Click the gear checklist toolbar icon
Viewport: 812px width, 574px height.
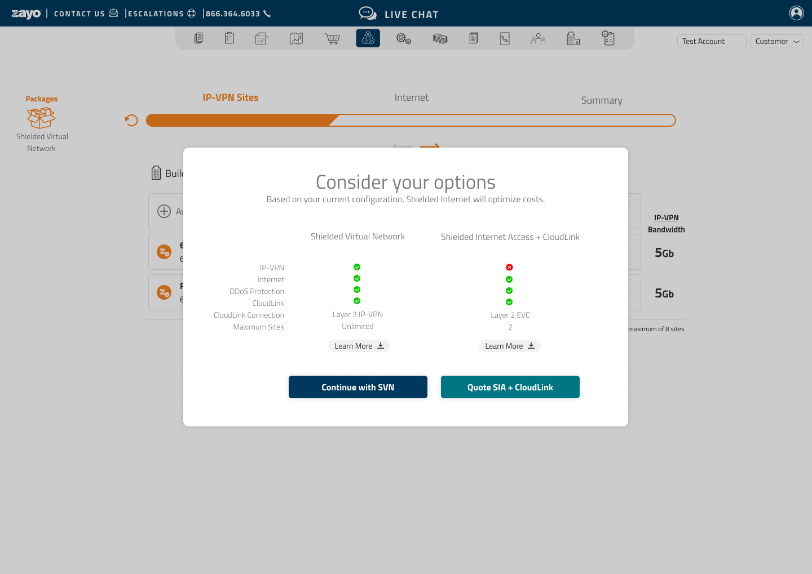(x=608, y=38)
